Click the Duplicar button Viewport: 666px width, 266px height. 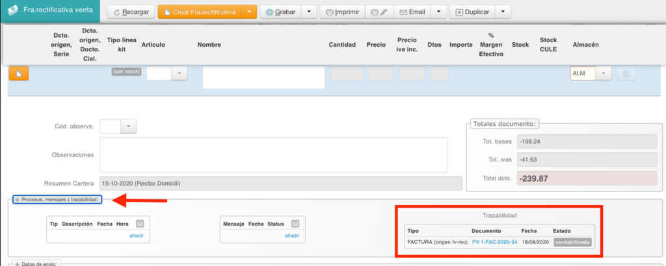tap(472, 12)
